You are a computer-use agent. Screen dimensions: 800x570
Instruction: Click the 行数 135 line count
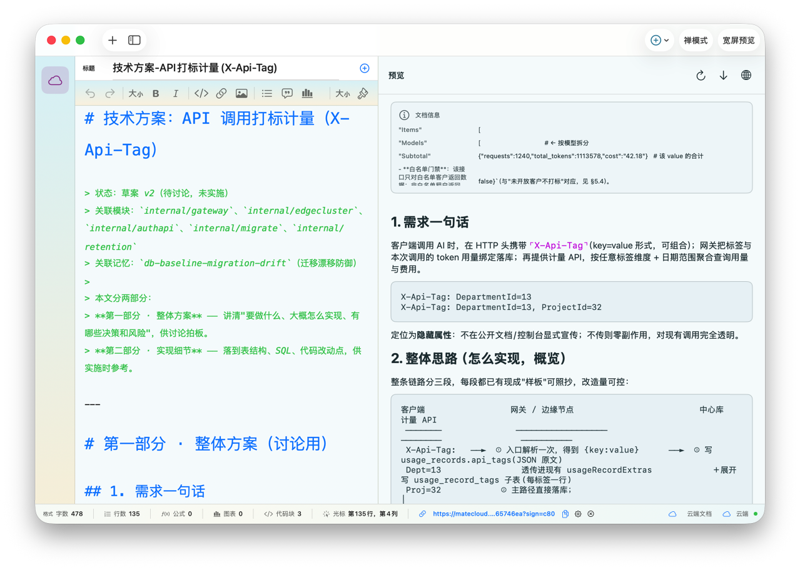(x=122, y=514)
